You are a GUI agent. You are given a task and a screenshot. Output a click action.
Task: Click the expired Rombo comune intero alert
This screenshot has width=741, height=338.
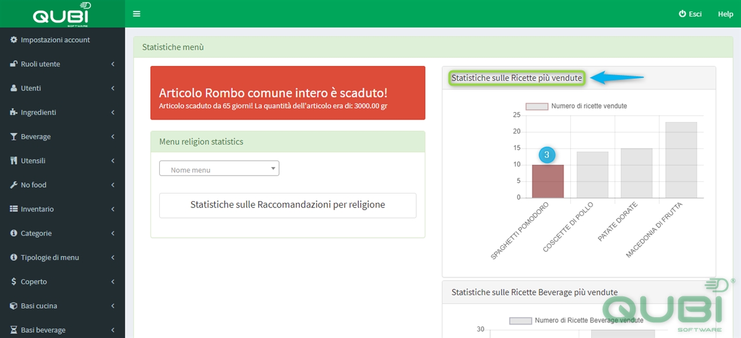click(288, 93)
